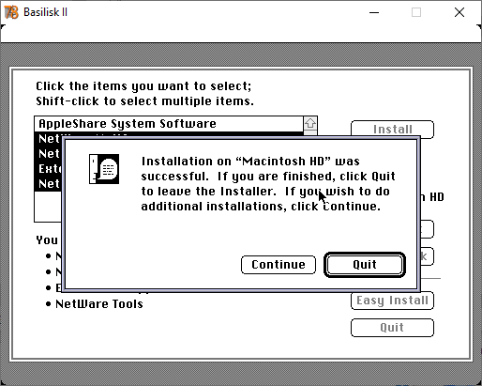Click the dimmed Install button
This screenshot has height=386, width=482.
(x=392, y=129)
